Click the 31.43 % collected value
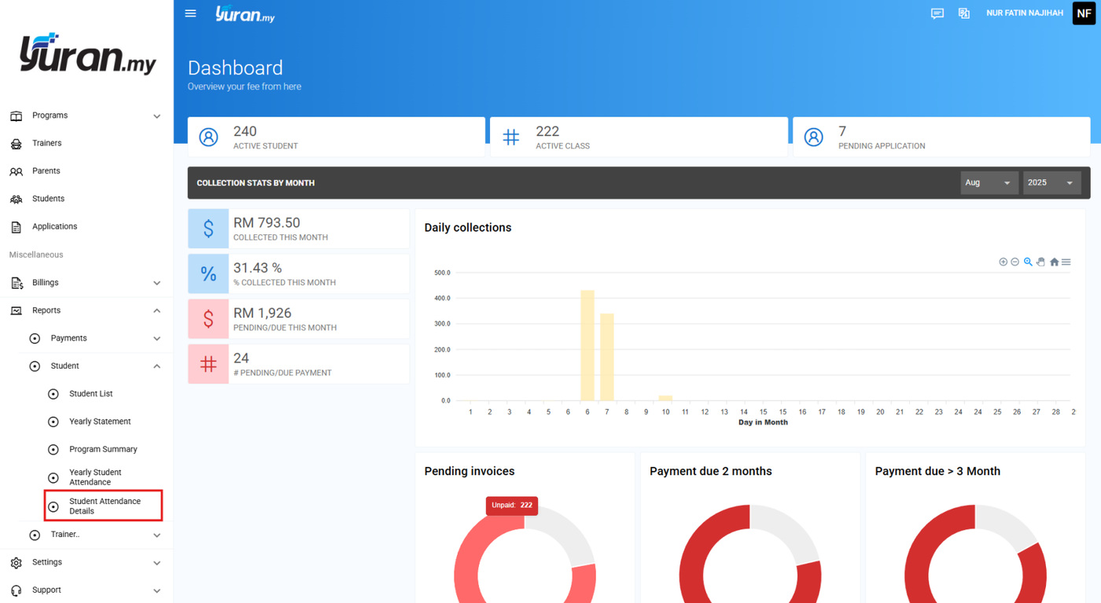Screen dimensions: 1101x603 tap(257, 268)
